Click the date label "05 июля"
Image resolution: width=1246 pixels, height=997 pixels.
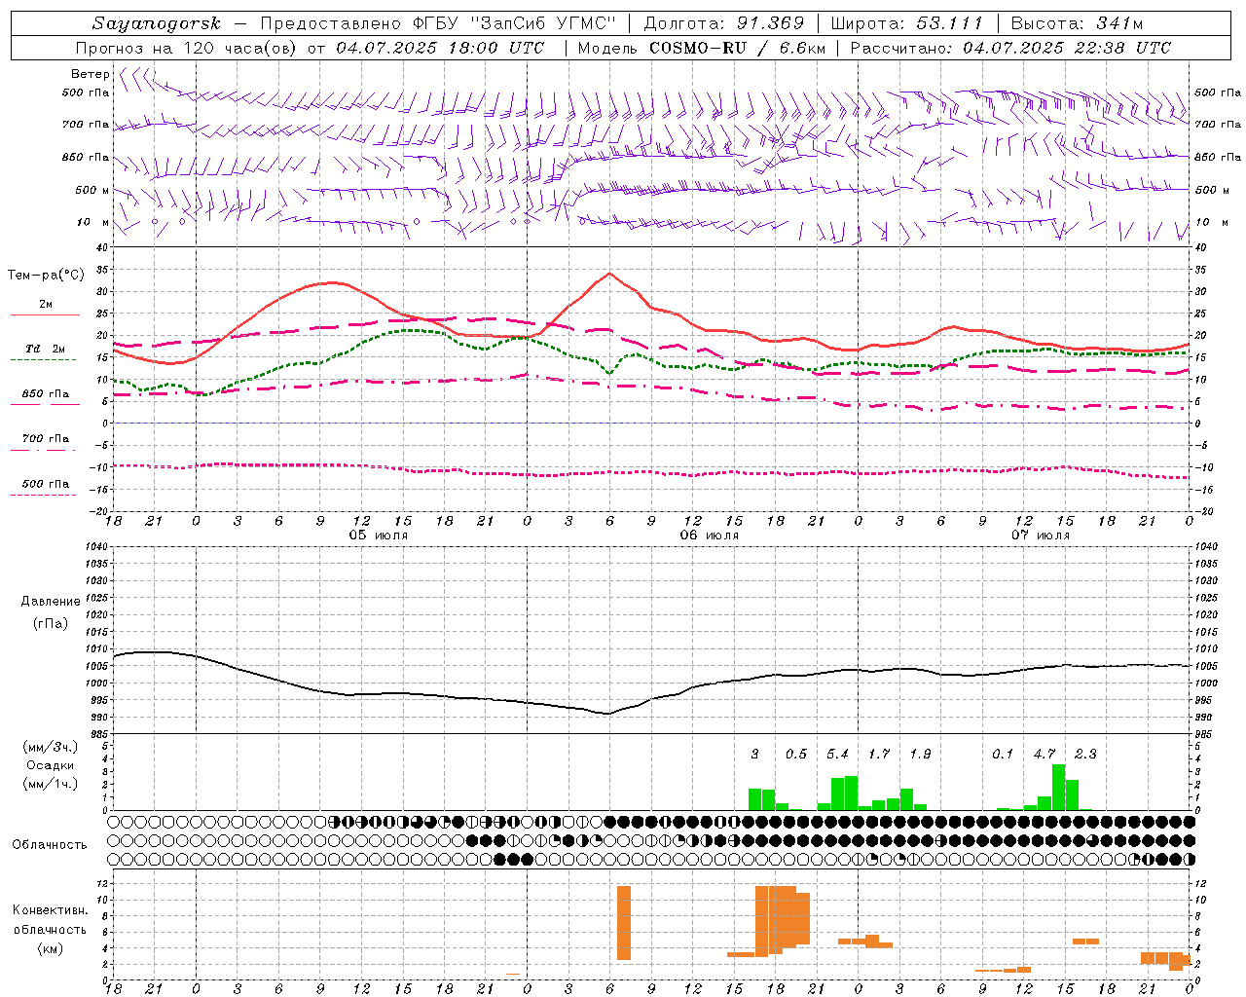pos(379,535)
